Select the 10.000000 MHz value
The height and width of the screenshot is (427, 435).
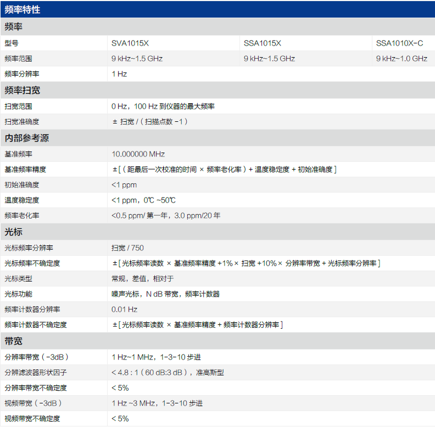pos(138,154)
